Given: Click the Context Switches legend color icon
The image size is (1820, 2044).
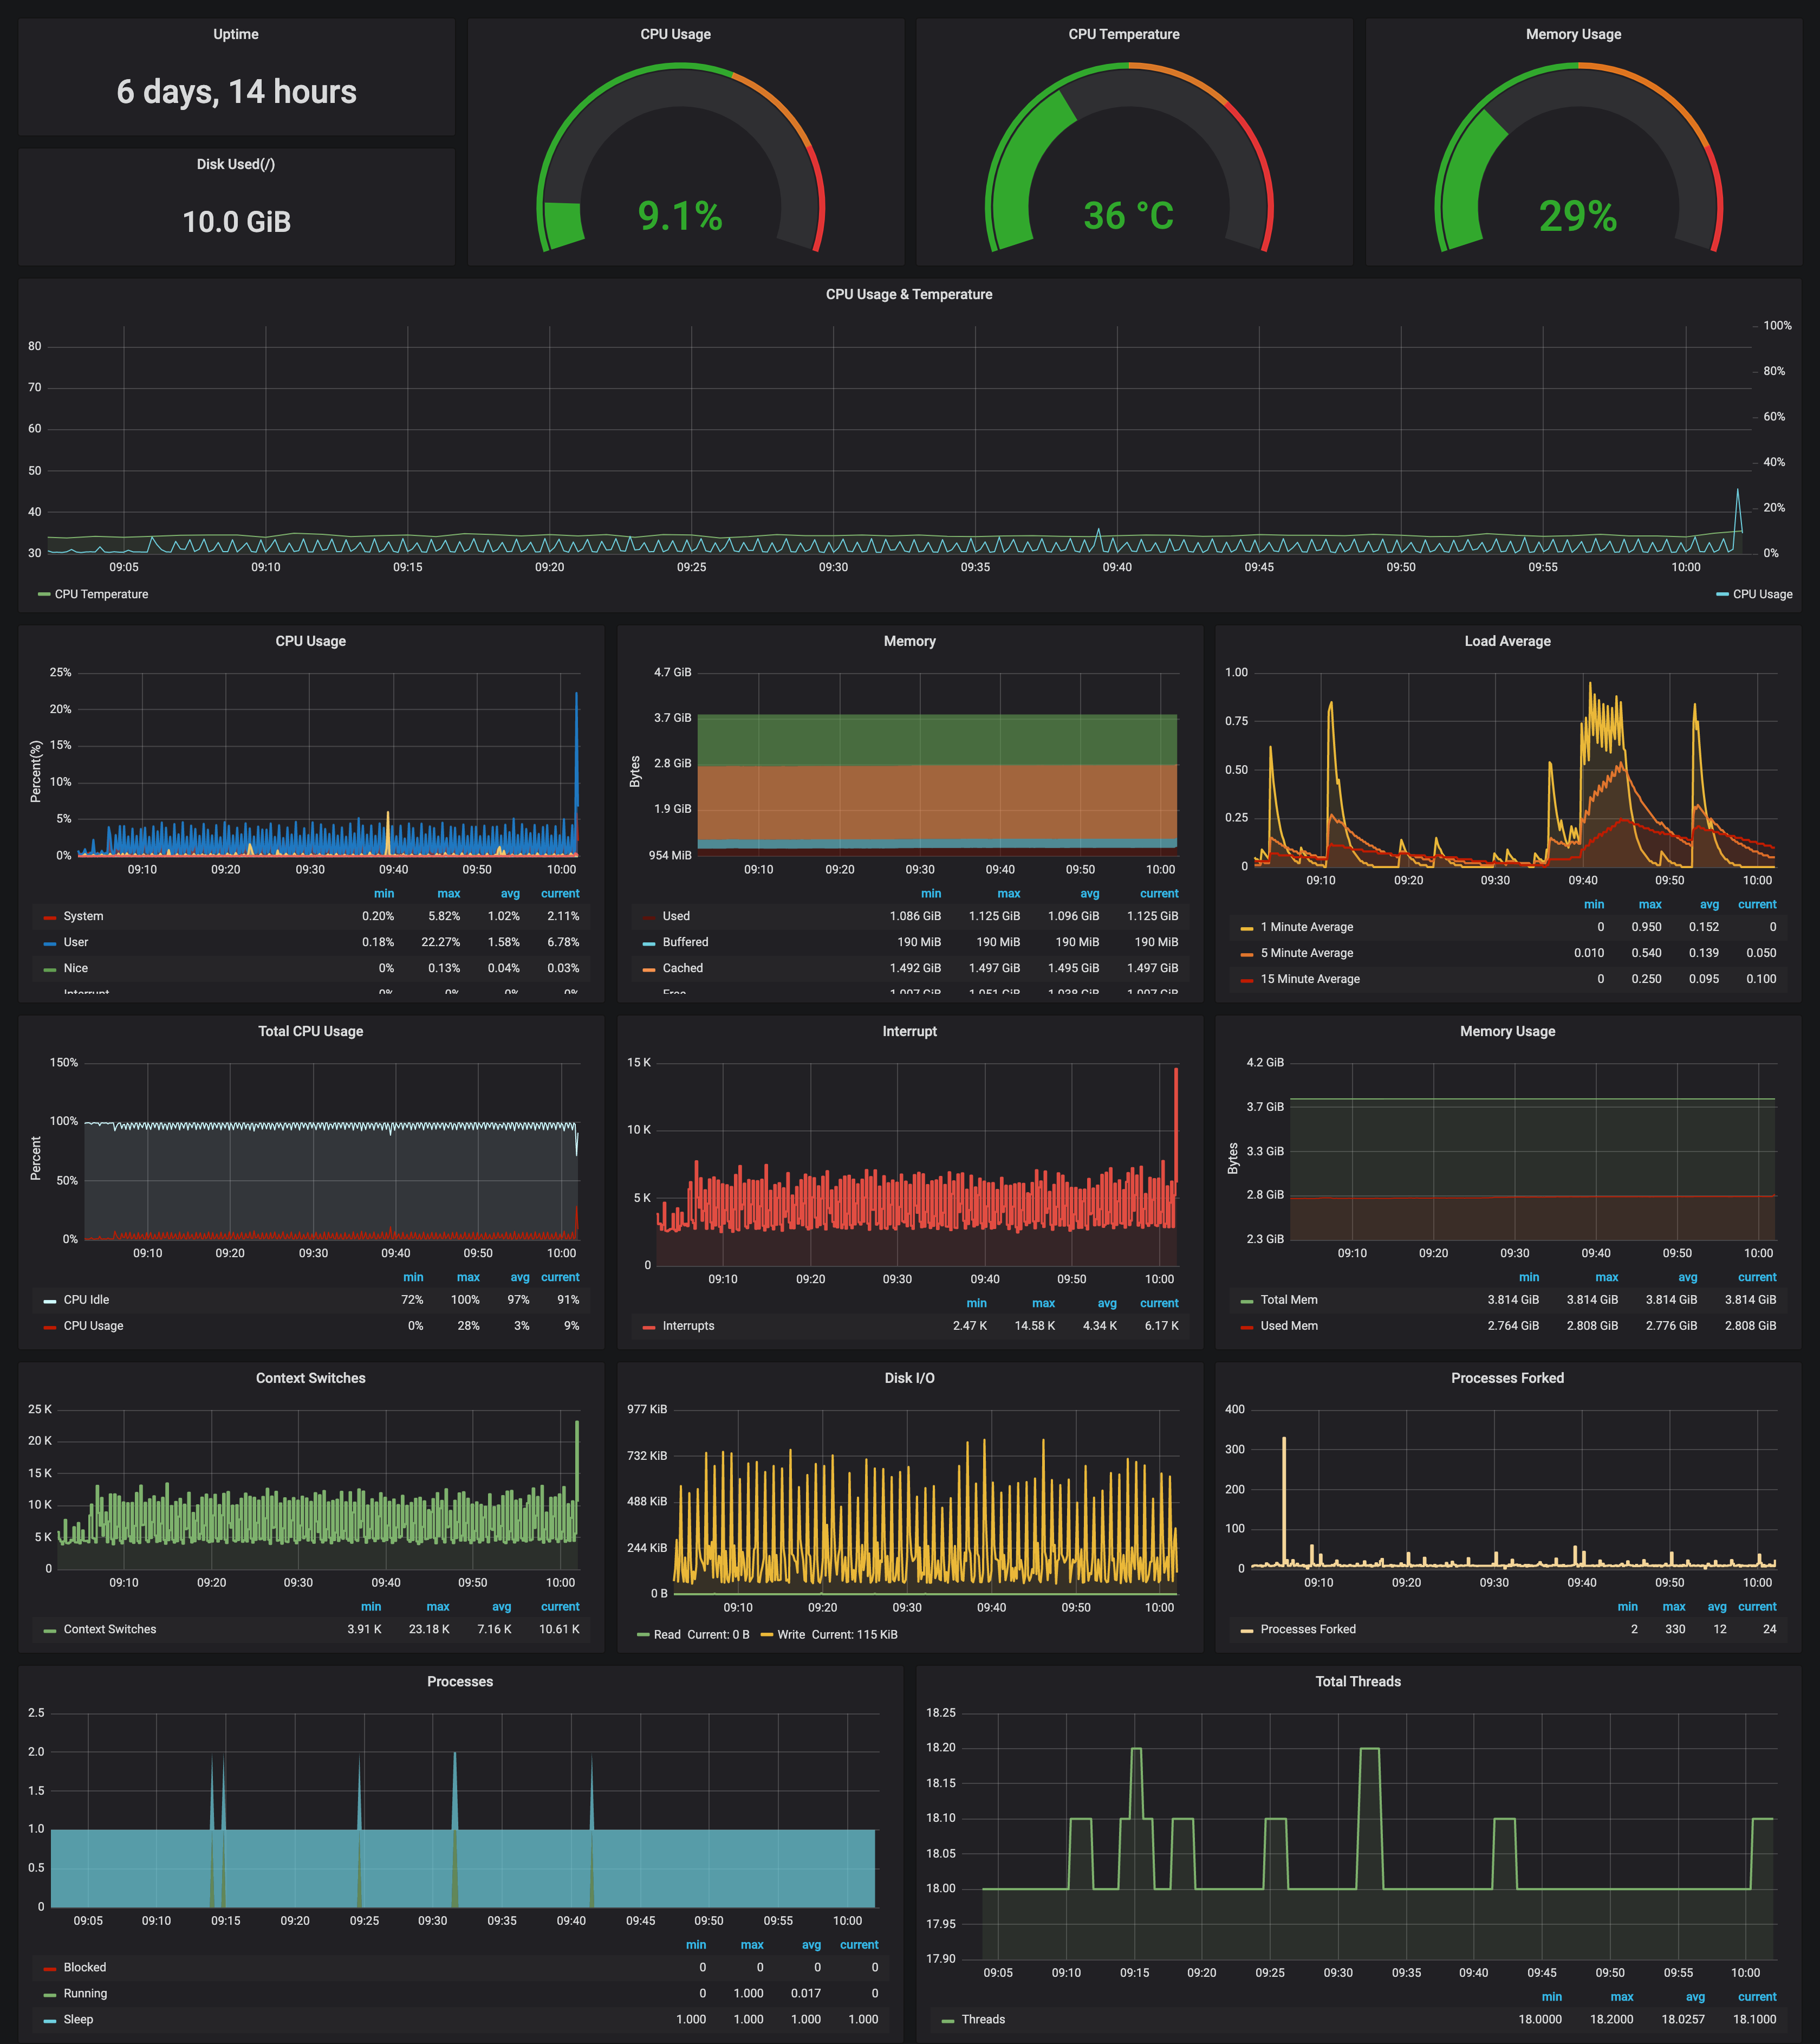Looking at the screenshot, I should coord(50,1630).
